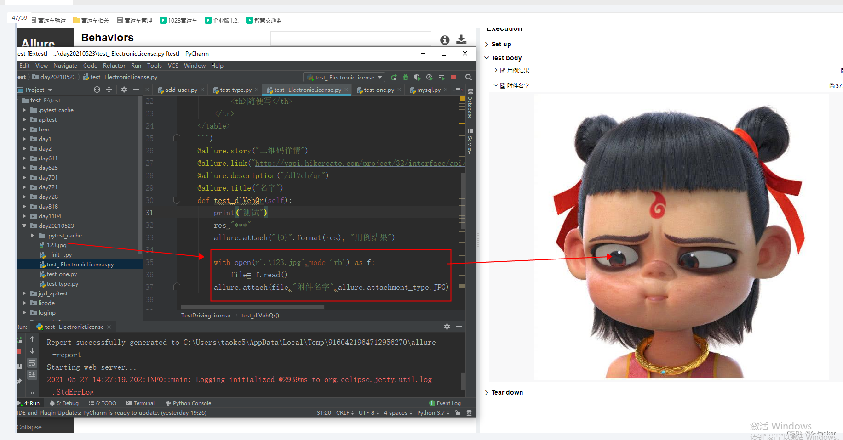Open the Tools menu

click(154, 66)
